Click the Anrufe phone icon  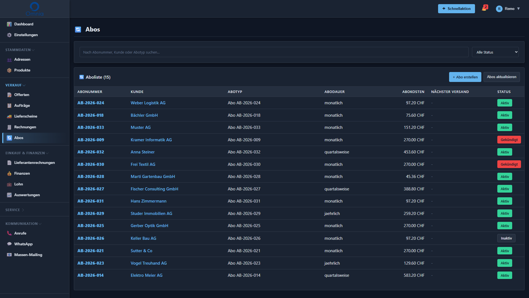(x=9, y=233)
